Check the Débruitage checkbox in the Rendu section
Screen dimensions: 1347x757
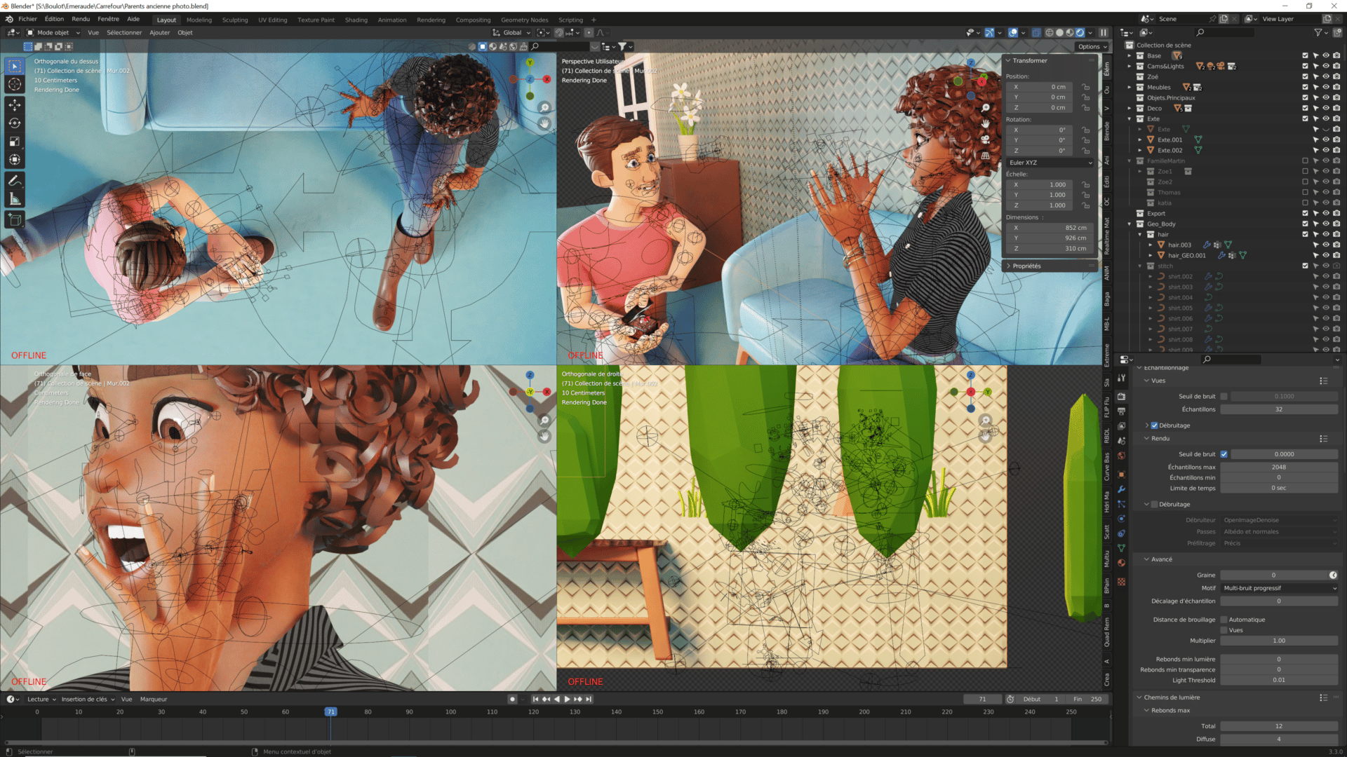1155,504
